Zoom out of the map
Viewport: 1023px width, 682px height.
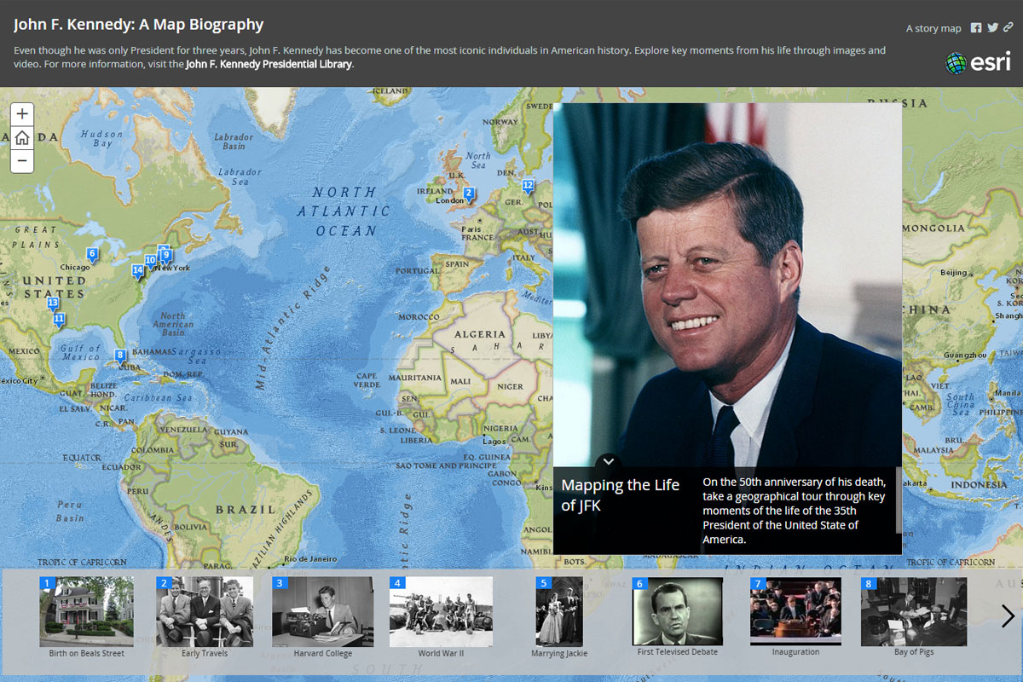click(22, 160)
